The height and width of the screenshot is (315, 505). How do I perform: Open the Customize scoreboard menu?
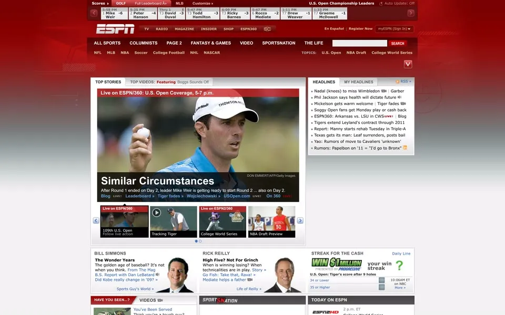point(203,4)
